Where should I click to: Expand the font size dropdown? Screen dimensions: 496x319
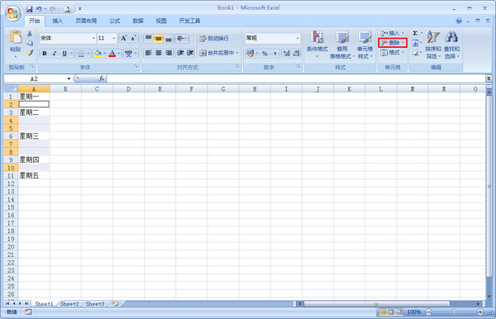[x=114, y=38]
